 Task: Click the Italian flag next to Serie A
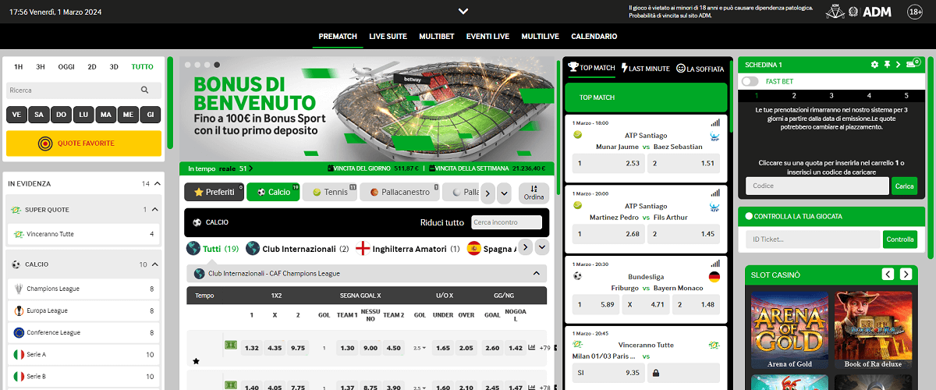click(18, 354)
